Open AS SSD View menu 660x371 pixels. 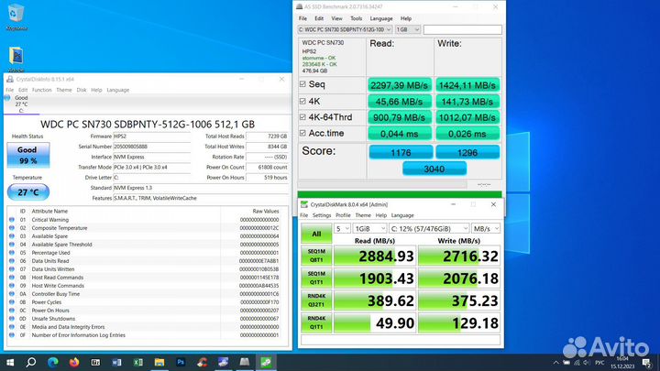(336, 18)
